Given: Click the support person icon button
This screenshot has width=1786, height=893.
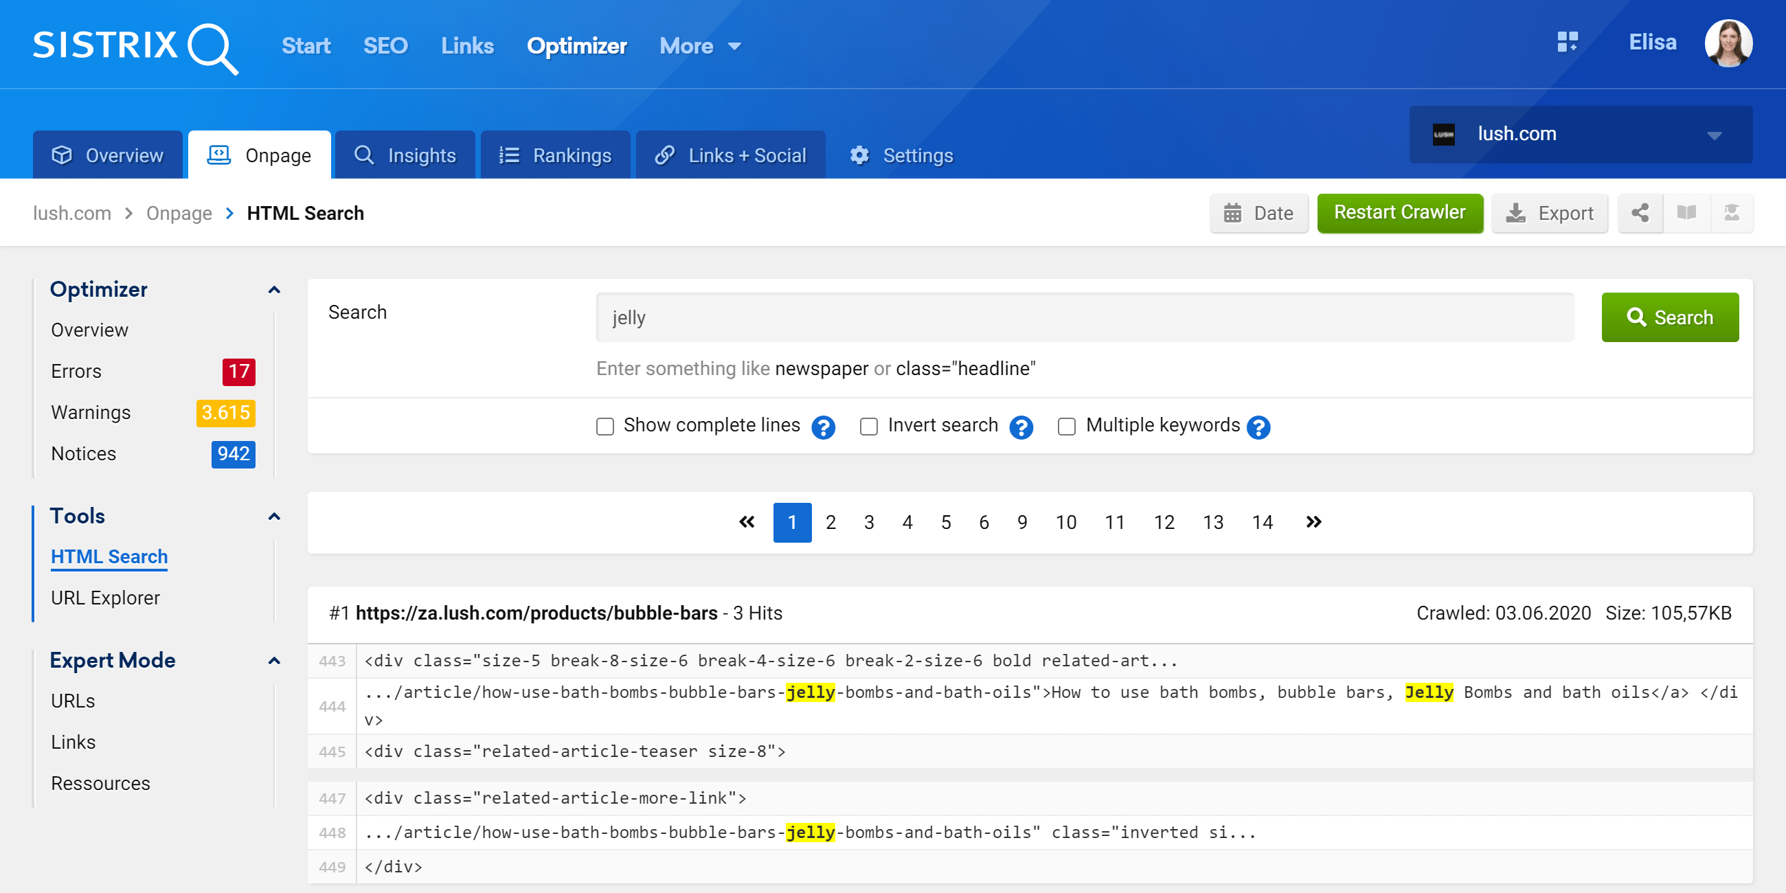Looking at the screenshot, I should (1731, 213).
